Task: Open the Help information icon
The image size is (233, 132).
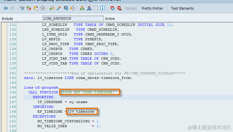Action: point(102,8)
